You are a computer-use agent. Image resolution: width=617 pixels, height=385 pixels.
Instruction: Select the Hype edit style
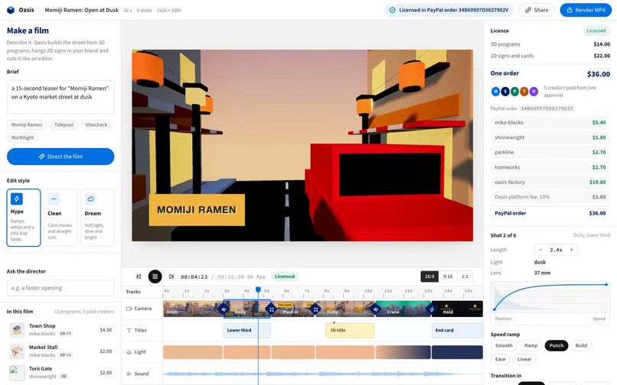(24, 218)
